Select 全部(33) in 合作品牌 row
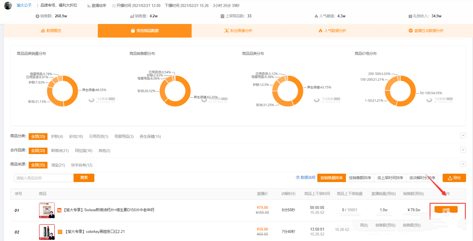Viewport: 473px width, 241px height. tap(38, 151)
